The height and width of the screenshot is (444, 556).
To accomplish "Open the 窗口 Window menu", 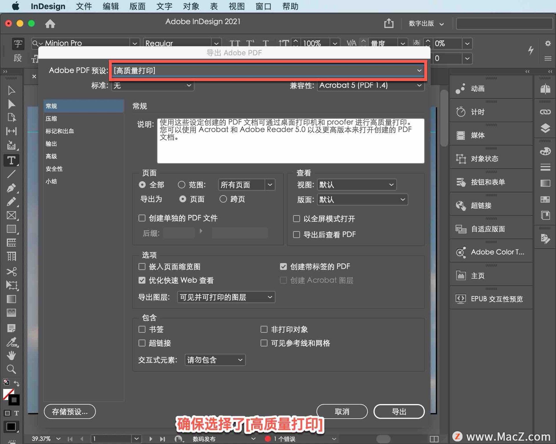I will click(x=263, y=6).
